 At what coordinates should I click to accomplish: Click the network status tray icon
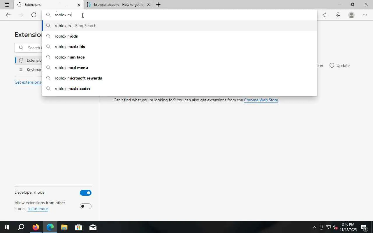[328, 227]
